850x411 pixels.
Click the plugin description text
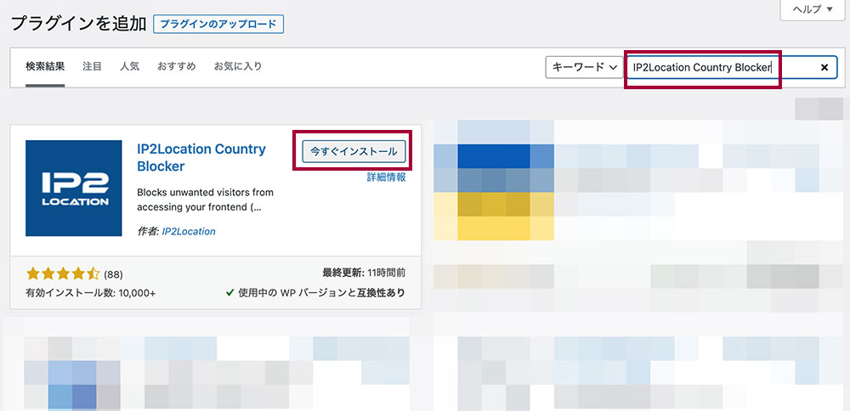(204, 199)
